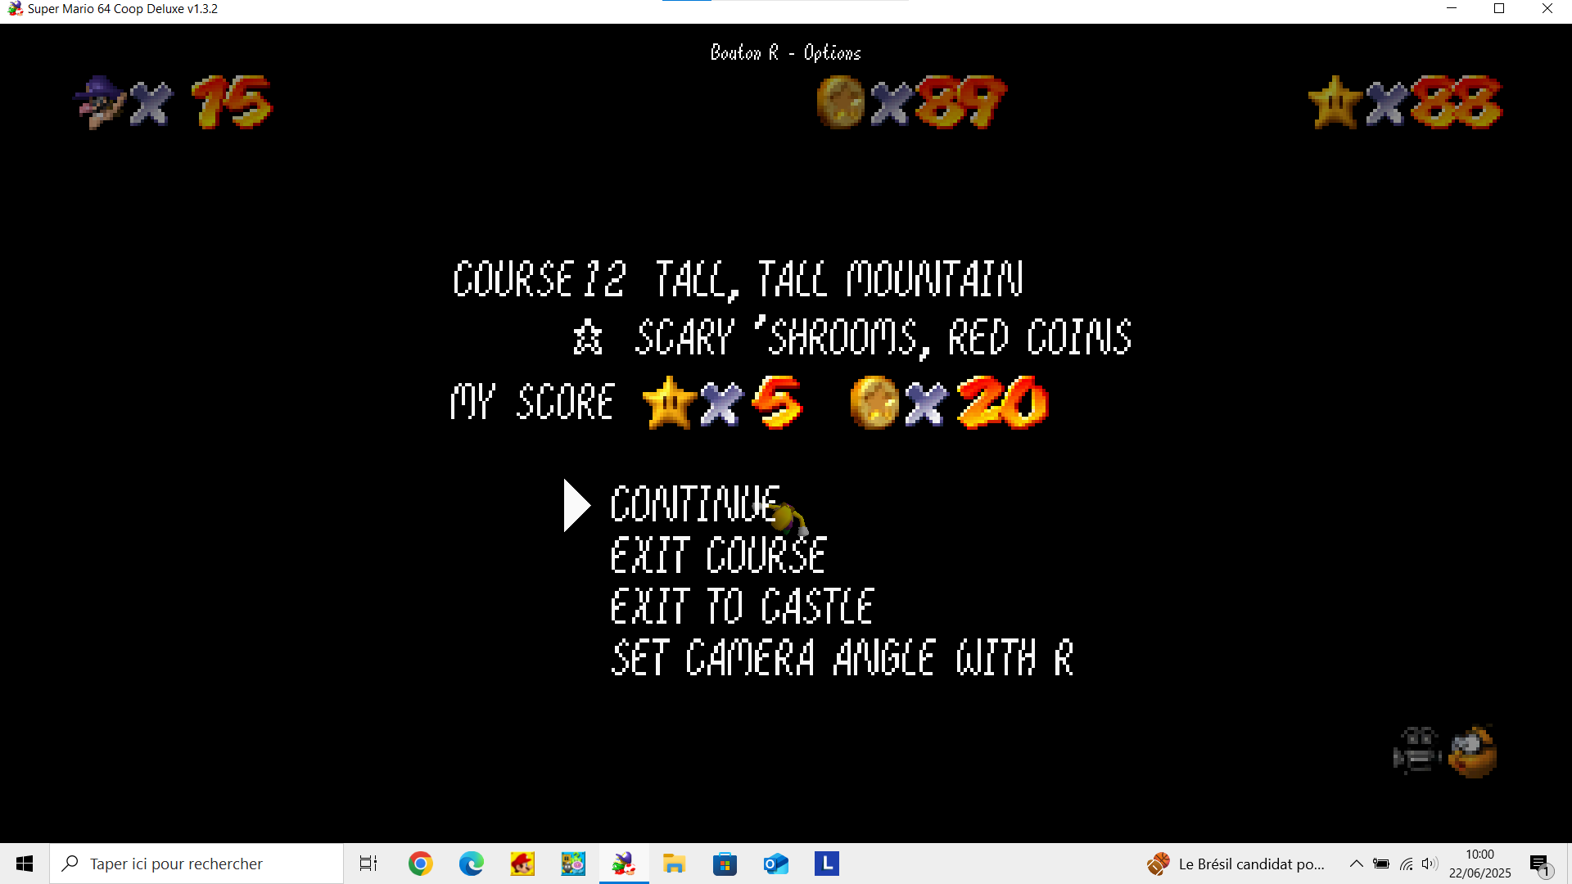Image resolution: width=1572 pixels, height=884 pixels.
Task: Launch Microsoft Edge from the taskbar
Action: pyautogui.click(x=472, y=864)
